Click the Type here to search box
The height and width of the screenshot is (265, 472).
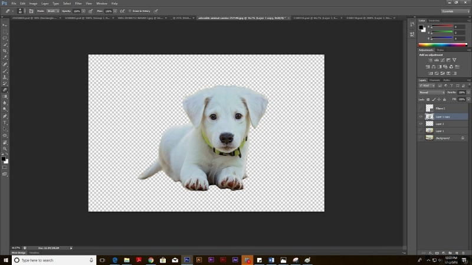[x=54, y=260]
